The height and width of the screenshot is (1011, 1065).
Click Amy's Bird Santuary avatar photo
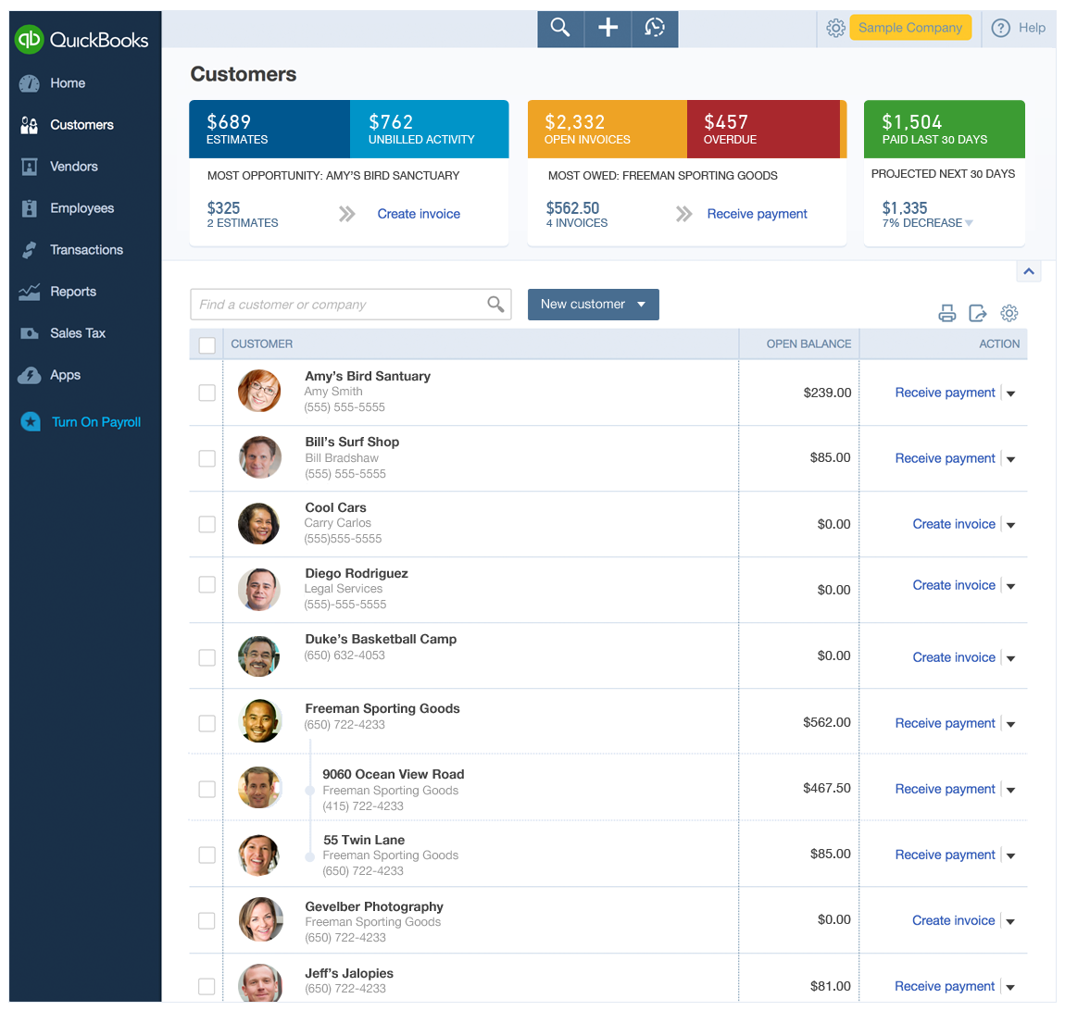[x=259, y=391]
